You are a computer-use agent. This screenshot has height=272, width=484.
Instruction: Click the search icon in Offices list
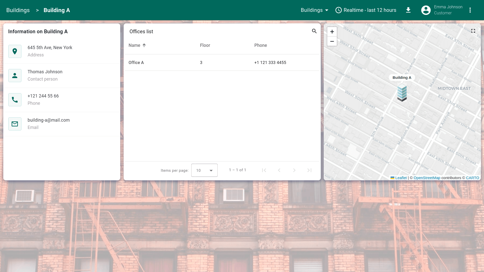tap(314, 31)
